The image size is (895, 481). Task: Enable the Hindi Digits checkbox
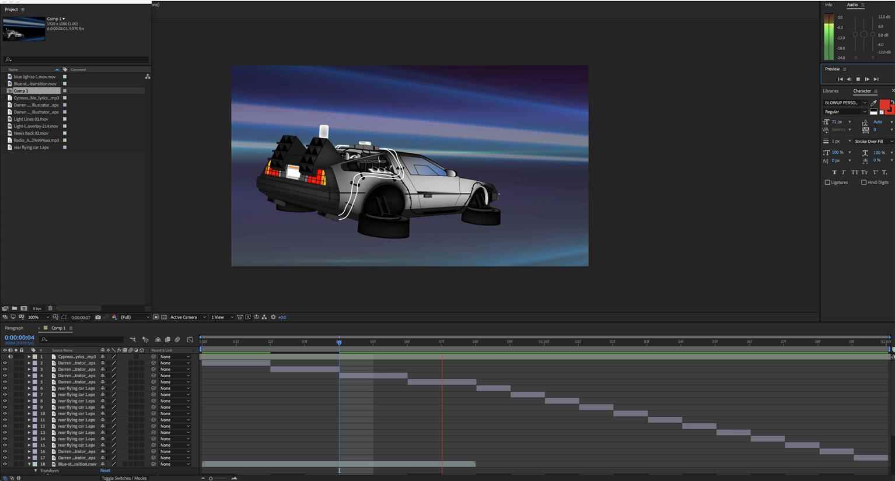coord(864,182)
